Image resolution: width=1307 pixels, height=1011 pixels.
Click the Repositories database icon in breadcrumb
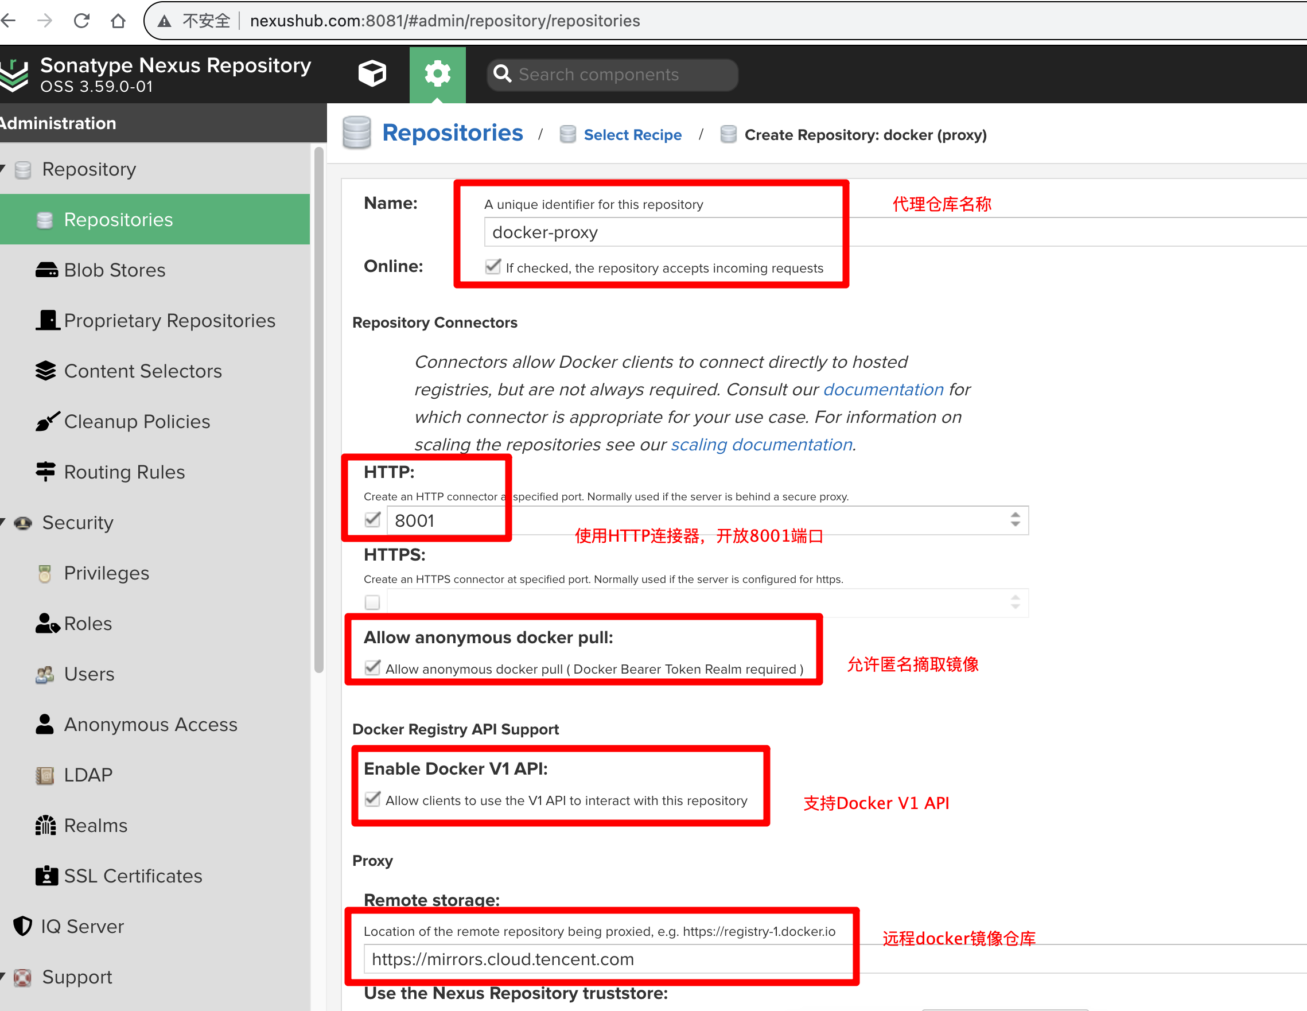(x=357, y=133)
